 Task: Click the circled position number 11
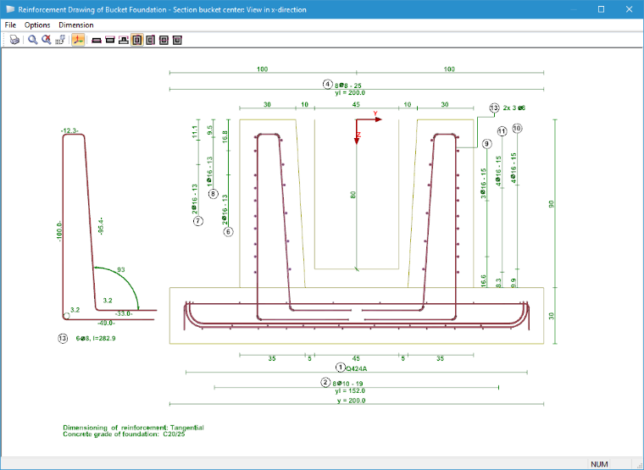(502, 131)
